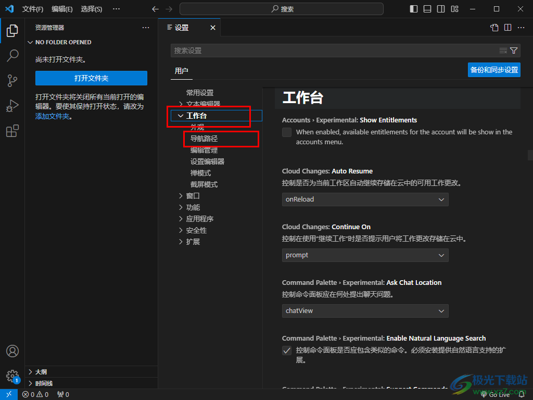The height and width of the screenshot is (400, 533).
Task: Open the Run and Debug view
Action: click(x=12, y=106)
